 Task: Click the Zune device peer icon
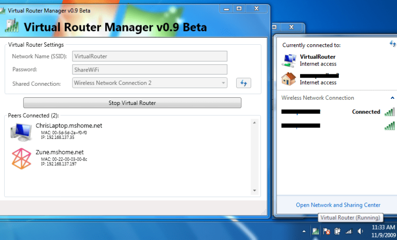[22, 158]
